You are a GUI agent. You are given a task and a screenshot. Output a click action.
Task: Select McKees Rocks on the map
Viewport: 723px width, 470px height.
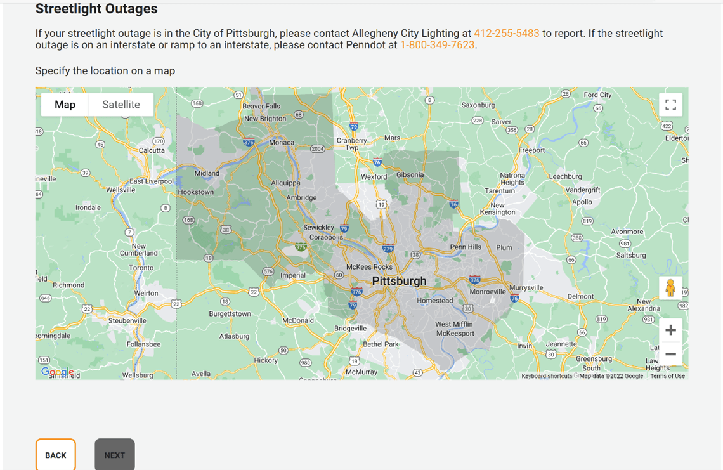[369, 266]
